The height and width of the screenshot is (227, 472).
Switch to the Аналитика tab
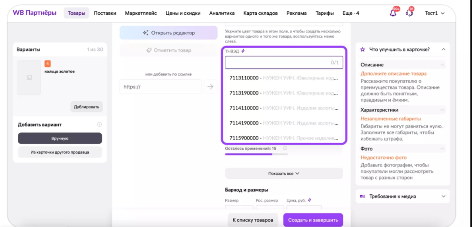[x=222, y=13]
